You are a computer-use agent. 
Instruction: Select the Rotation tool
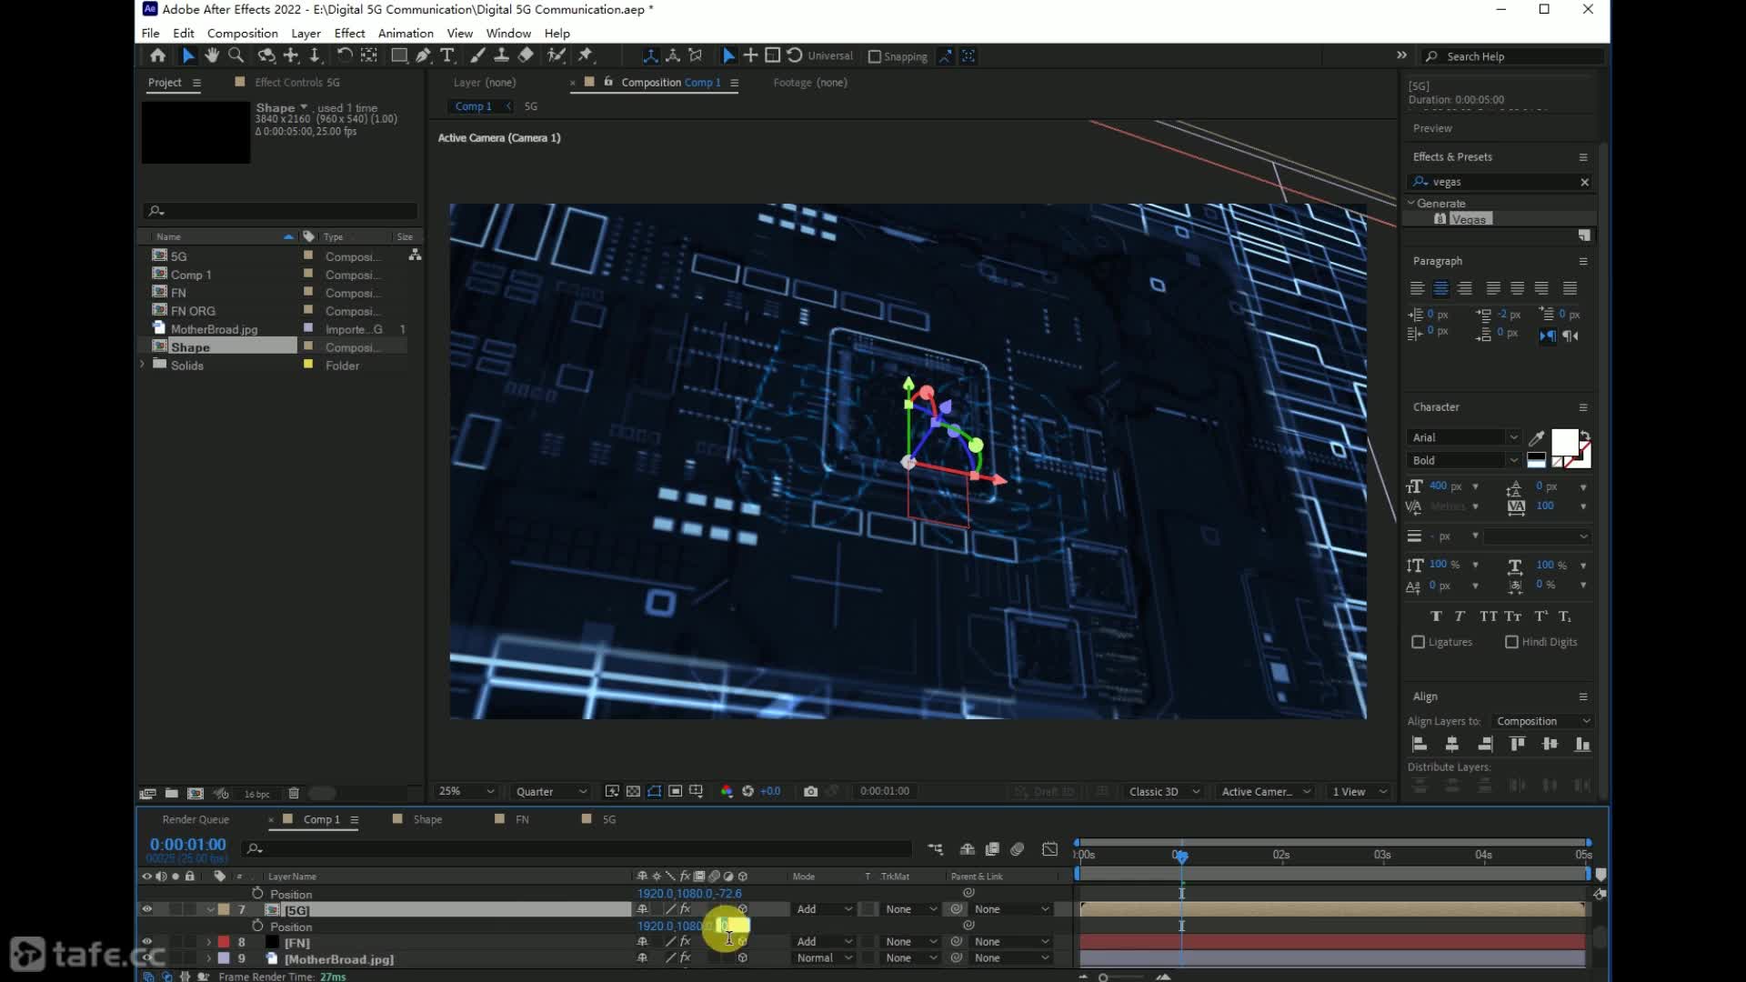[x=345, y=55]
